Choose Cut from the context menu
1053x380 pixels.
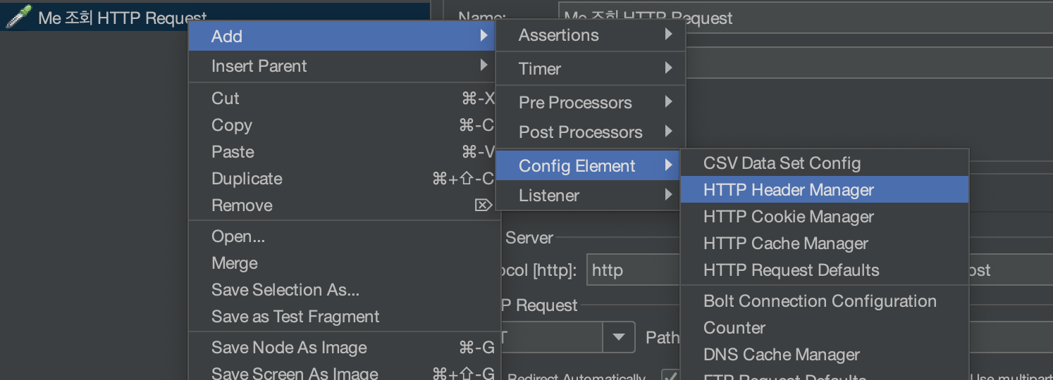point(226,99)
